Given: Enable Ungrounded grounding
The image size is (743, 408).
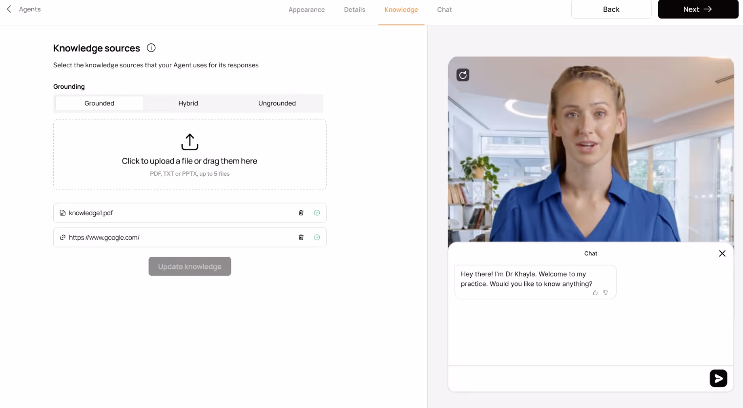Looking at the screenshot, I should coord(277,103).
